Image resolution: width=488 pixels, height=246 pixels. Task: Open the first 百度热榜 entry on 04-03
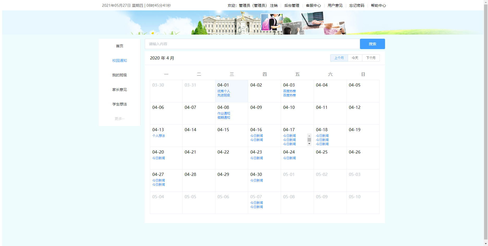coord(289,91)
